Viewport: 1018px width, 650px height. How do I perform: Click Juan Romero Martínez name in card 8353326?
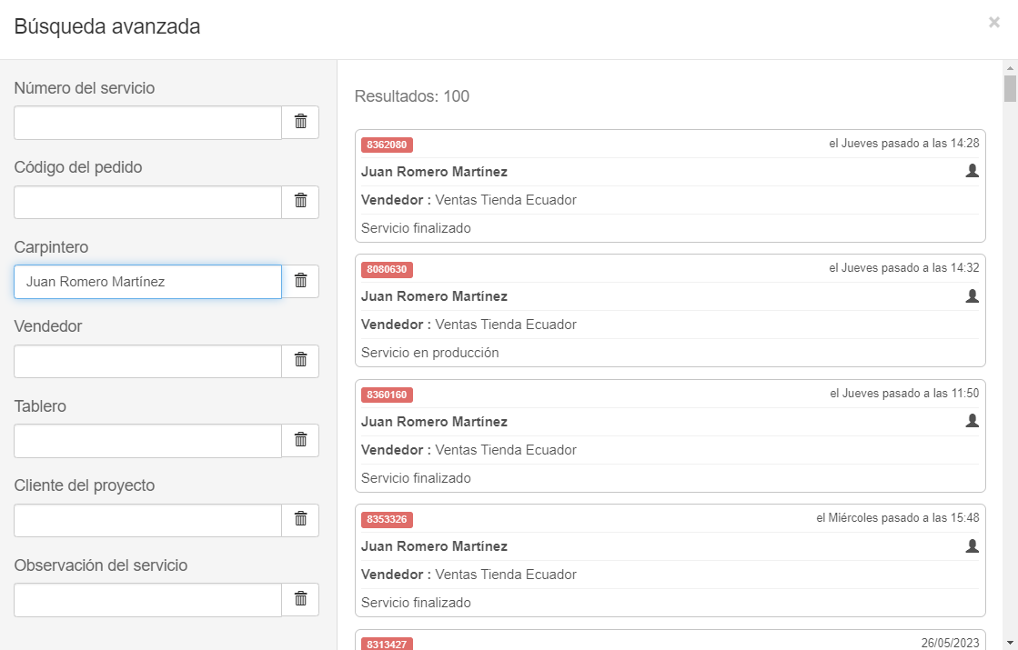pos(434,546)
